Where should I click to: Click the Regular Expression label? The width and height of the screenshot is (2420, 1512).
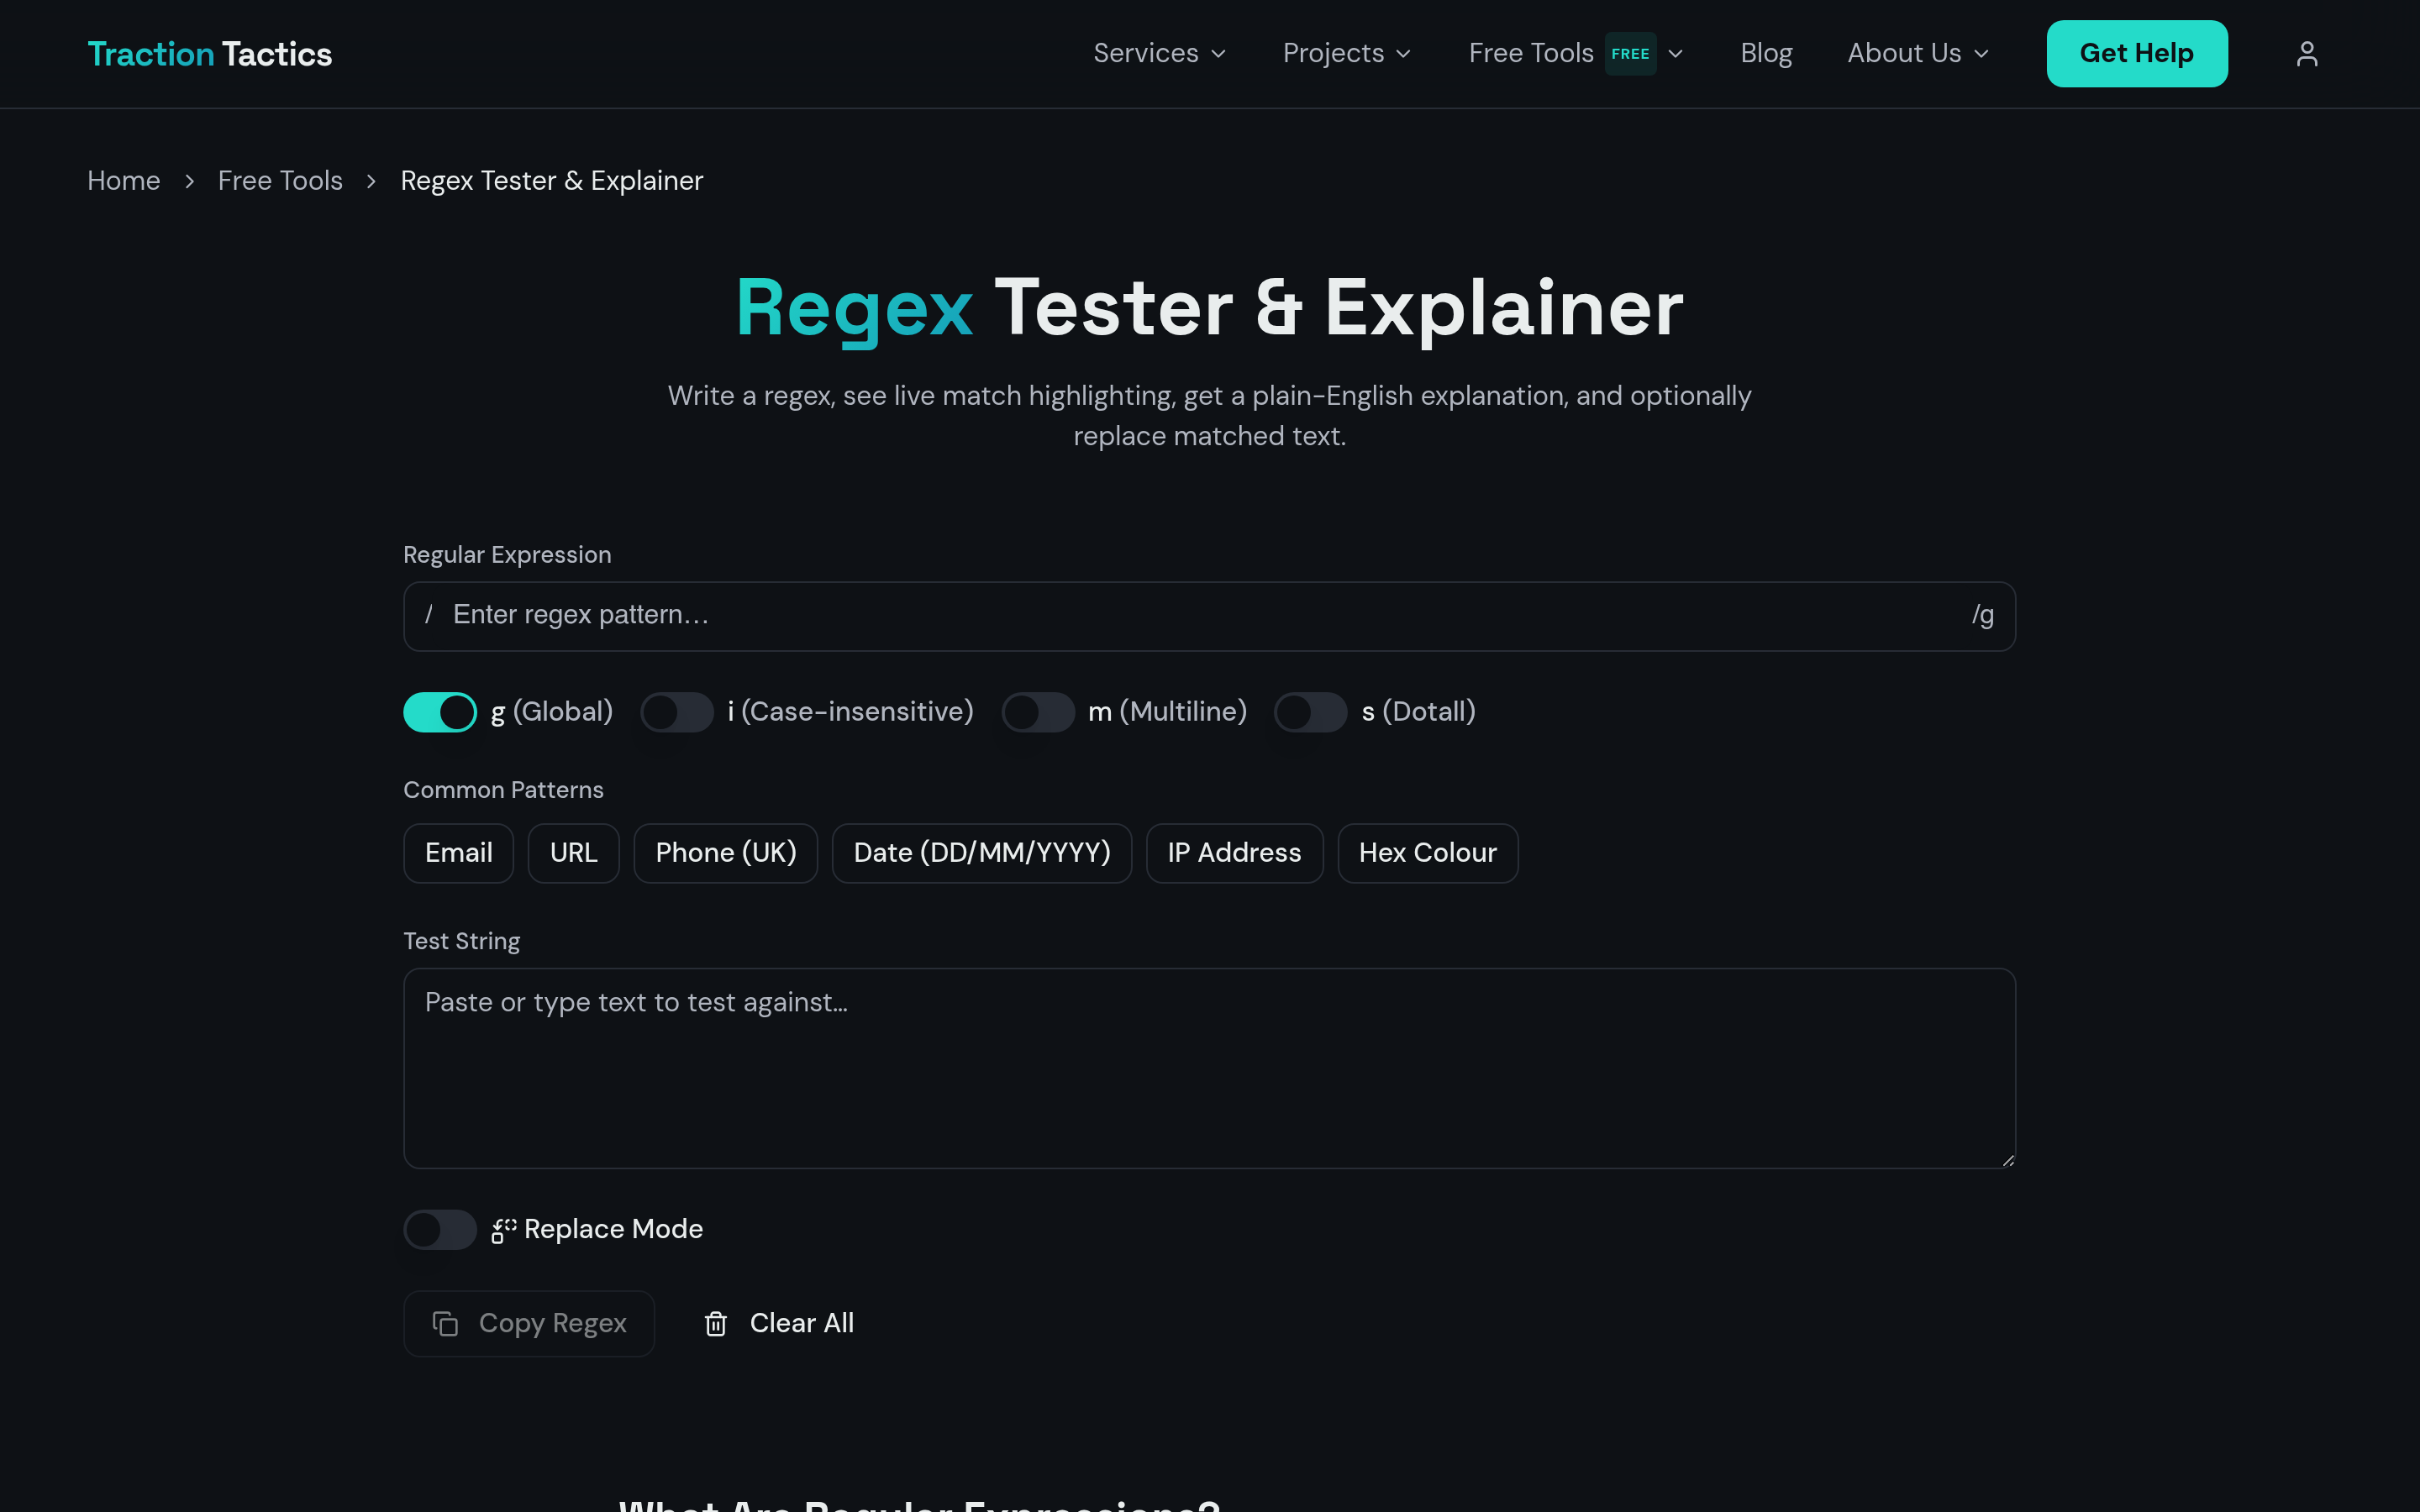tap(507, 555)
